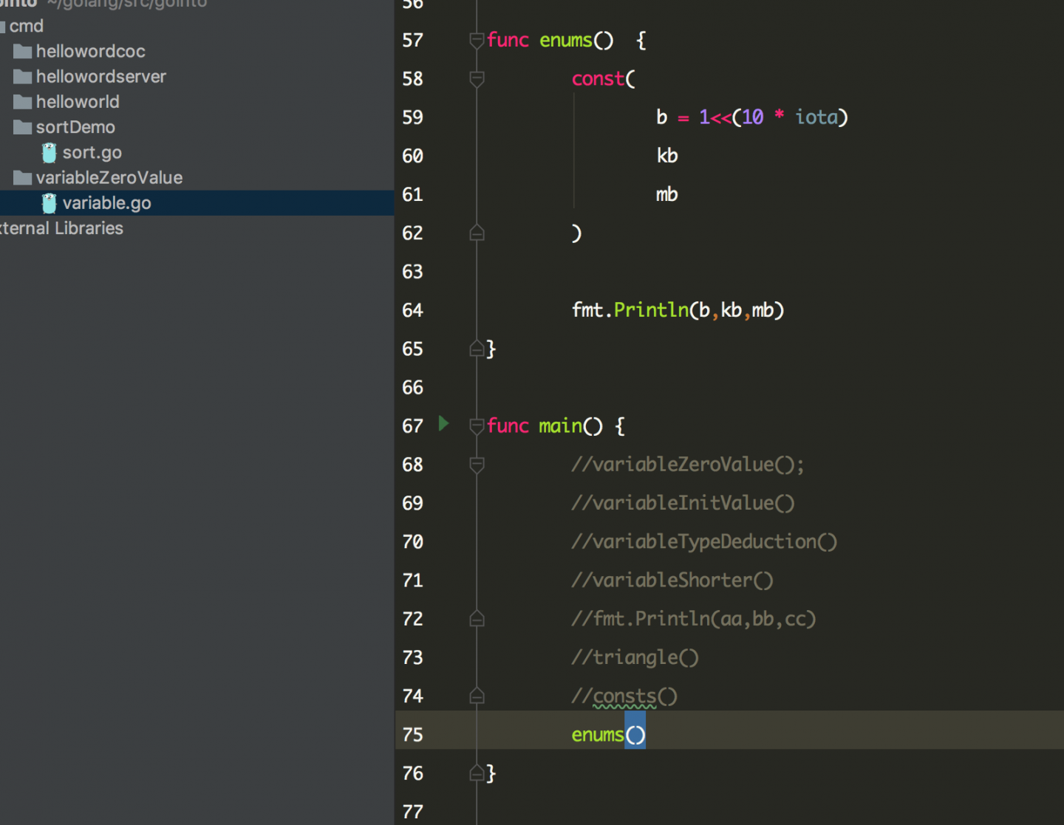Screen dimensions: 1064x825
Task: Click the //variableTypeDeduction() comment
Action: coord(704,542)
